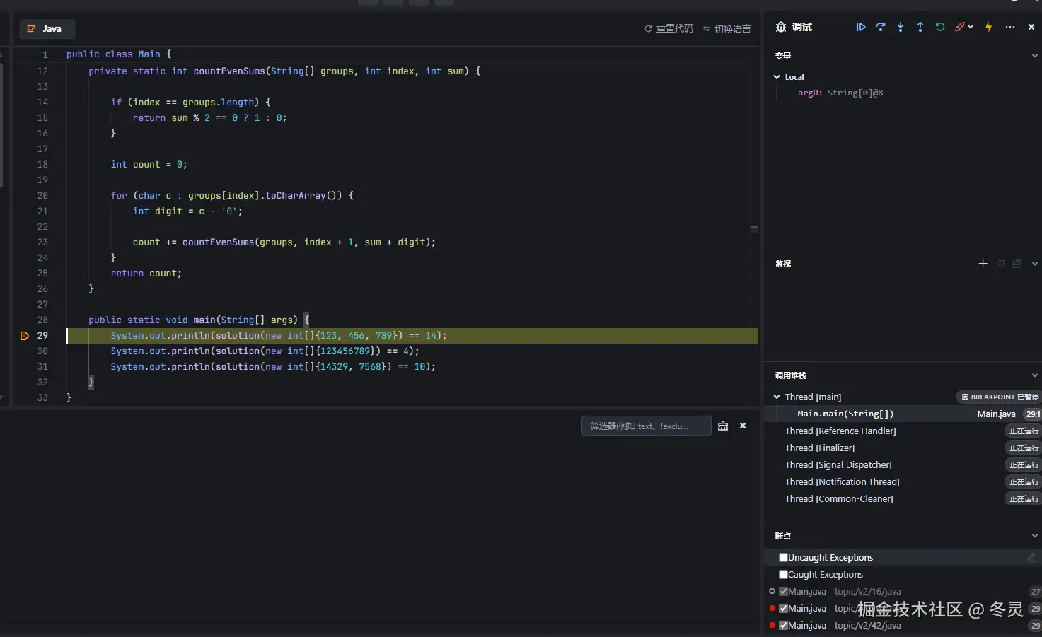Enable the Caught Exceptions checkbox
This screenshot has width=1042, height=637.
783,575
